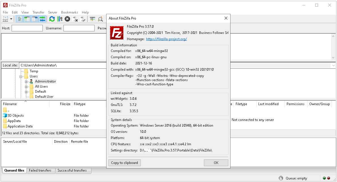Close the About FileZilla Pro dialog
The width and height of the screenshot is (337, 182).
coord(226,18)
